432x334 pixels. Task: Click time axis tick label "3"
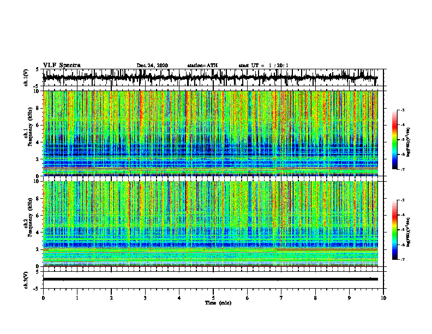[145, 298]
